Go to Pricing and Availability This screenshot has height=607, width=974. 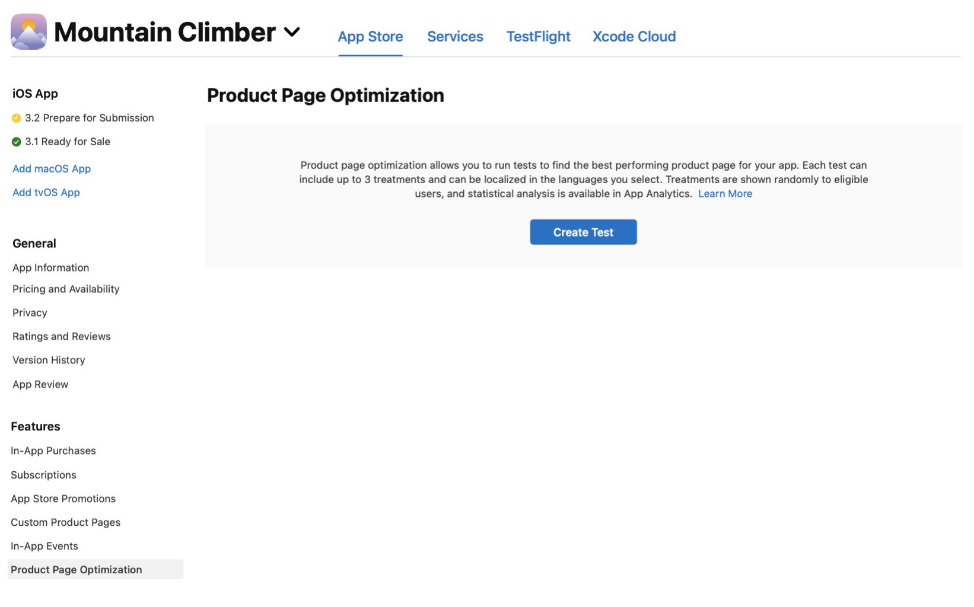pyautogui.click(x=66, y=289)
